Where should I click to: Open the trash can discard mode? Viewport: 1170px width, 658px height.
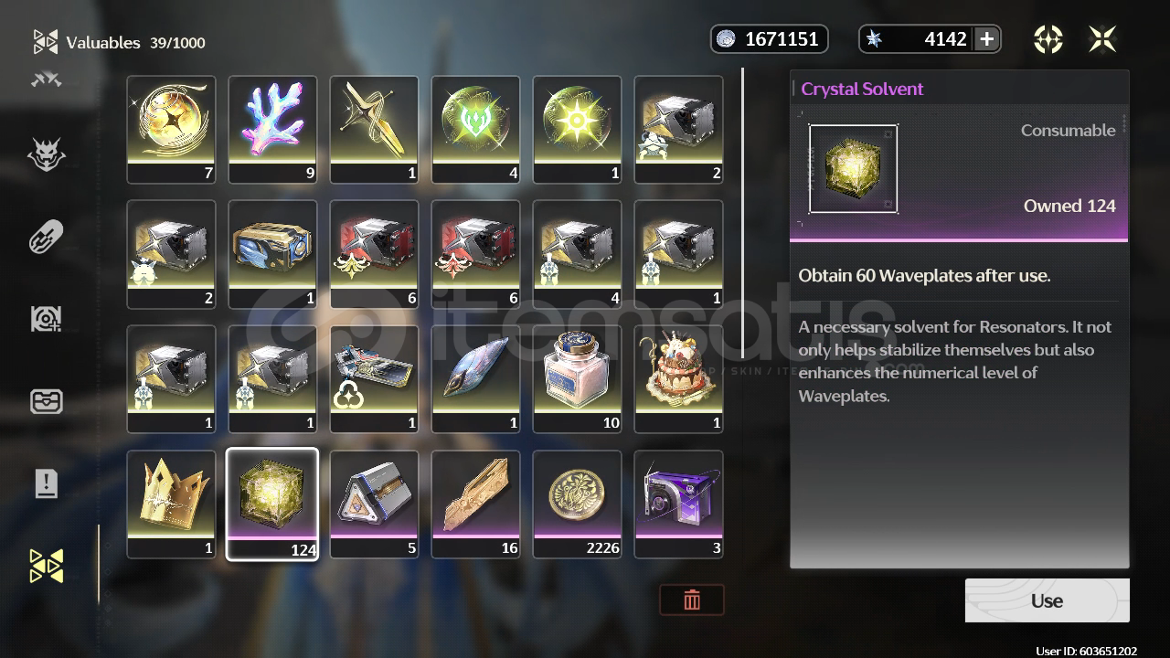[692, 600]
